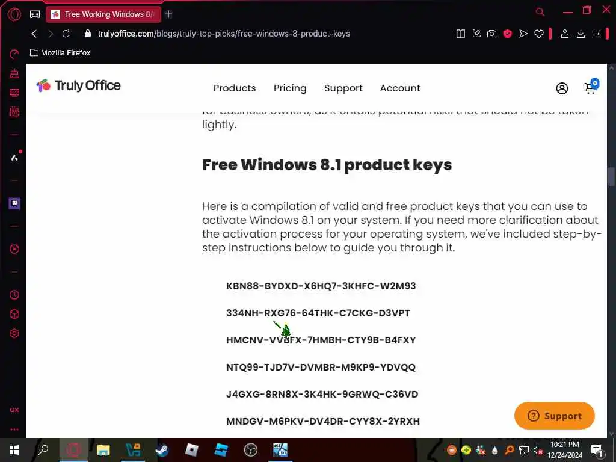Open GX Corner gamepad icon
Screen dimensions: 616x462
pos(34,14)
